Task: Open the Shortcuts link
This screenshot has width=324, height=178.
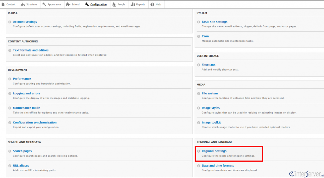Action: click(x=209, y=65)
